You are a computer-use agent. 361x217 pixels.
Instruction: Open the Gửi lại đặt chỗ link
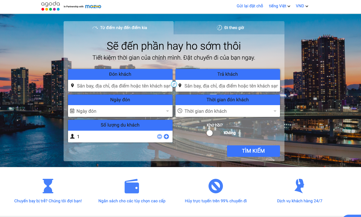pyautogui.click(x=250, y=6)
